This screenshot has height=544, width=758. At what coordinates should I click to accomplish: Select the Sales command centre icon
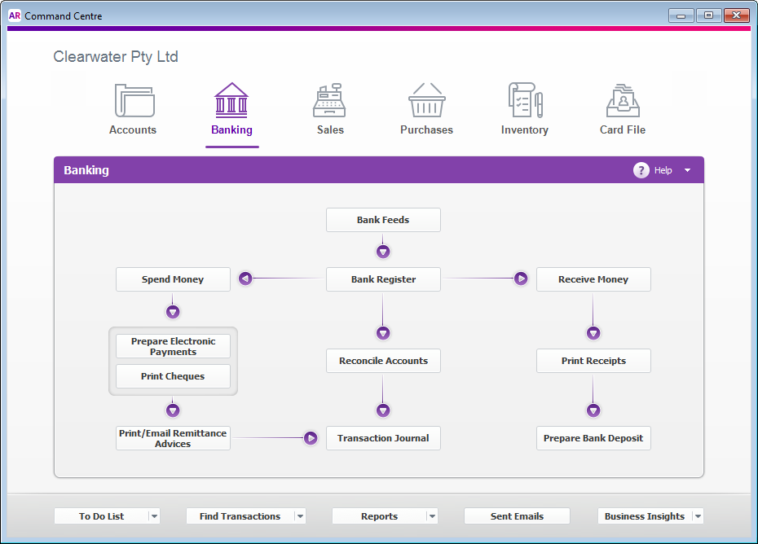point(329,106)
